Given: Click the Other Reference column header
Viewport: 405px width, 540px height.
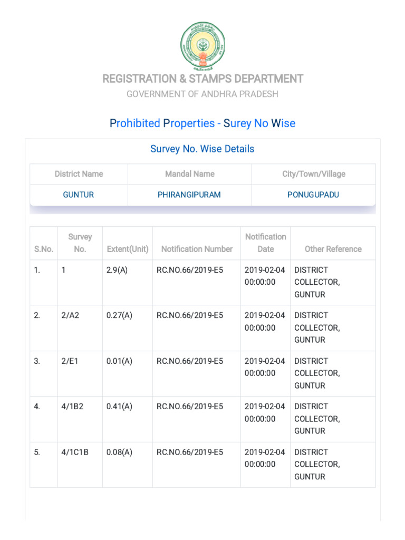Looking at the screenshot, I should (333, 249).
